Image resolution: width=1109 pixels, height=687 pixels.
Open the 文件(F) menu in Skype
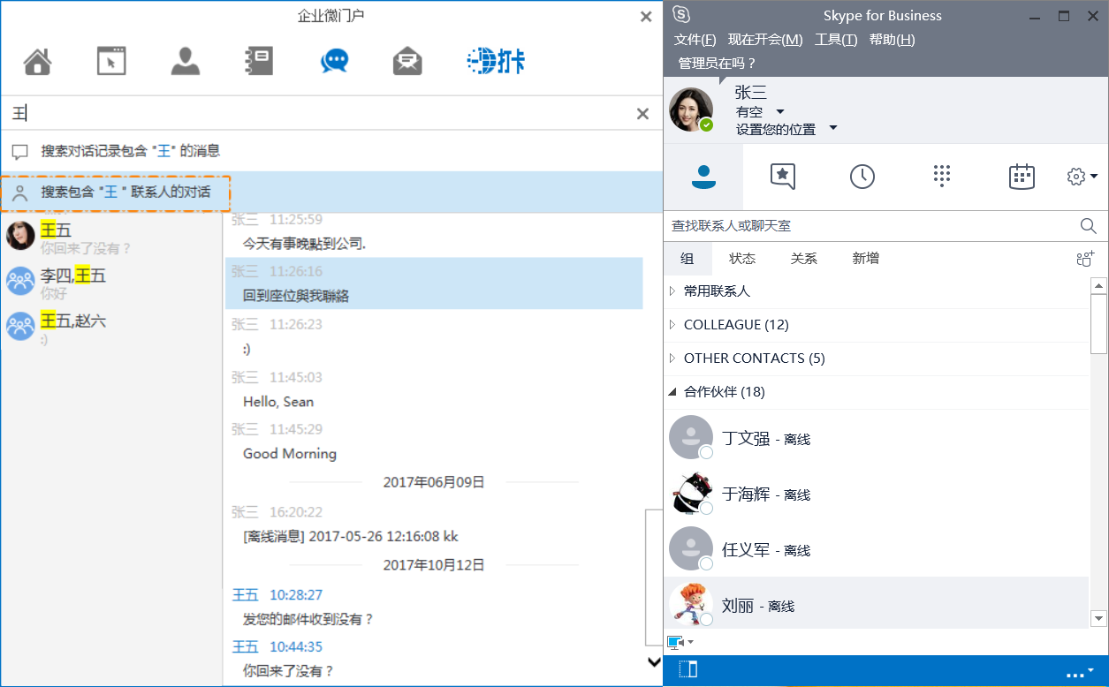[695, 40]
